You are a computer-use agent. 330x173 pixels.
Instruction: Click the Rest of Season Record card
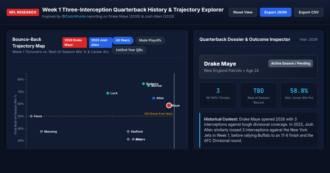[x=258, y=96]
